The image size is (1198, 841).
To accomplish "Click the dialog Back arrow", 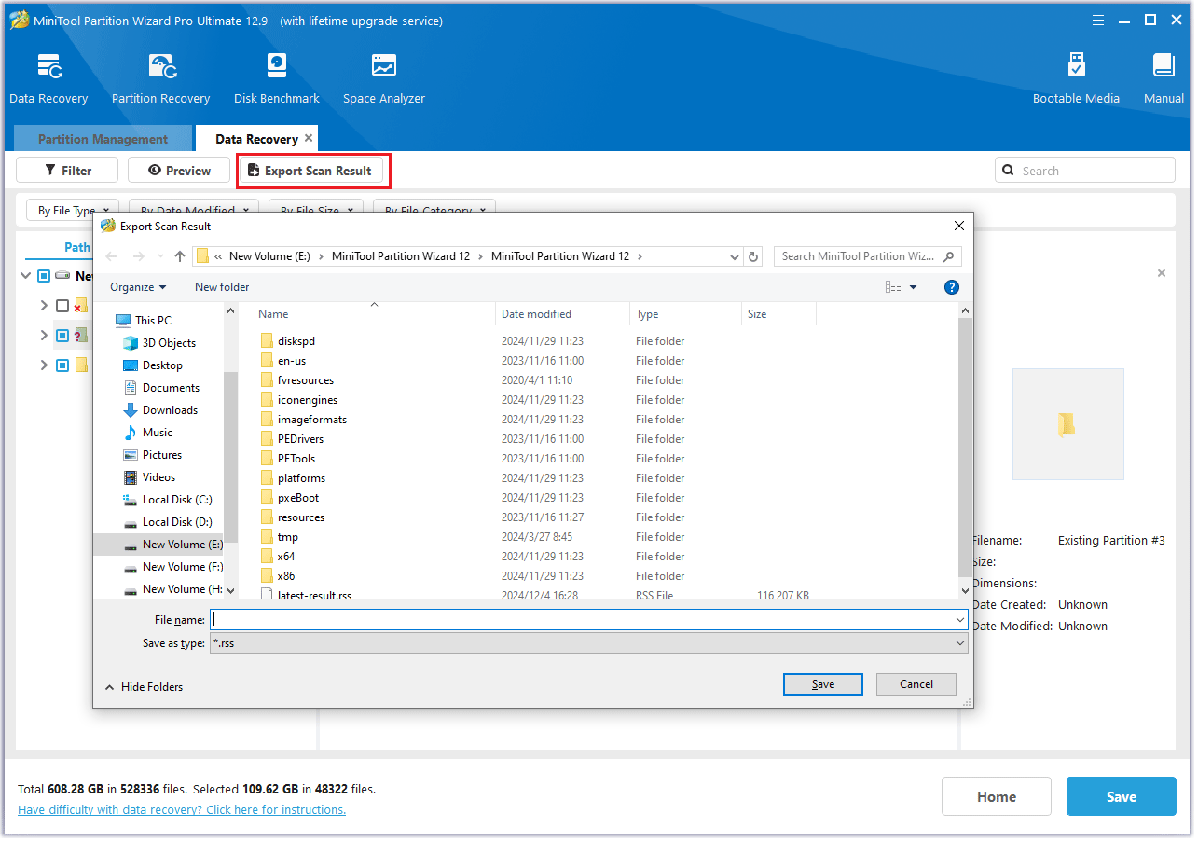I will (111, 256).
